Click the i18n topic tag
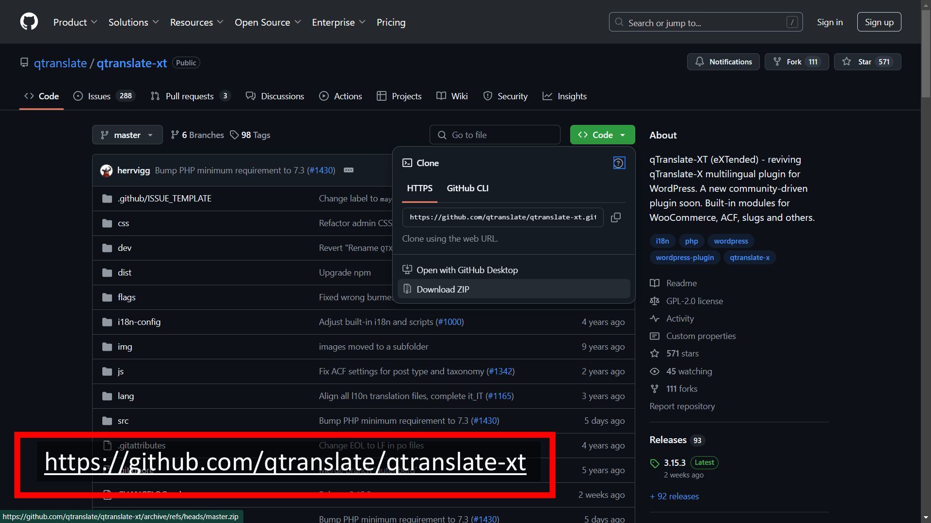The width and height of the screenshot is (931, 523). click(662, 241)
